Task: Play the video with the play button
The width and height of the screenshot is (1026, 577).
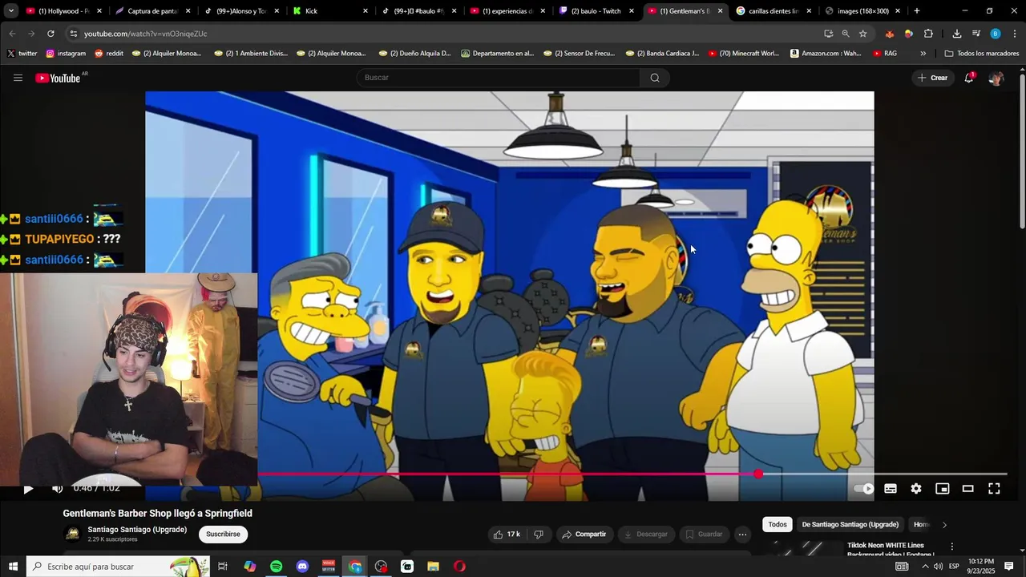Action: (x=28, y=489)
